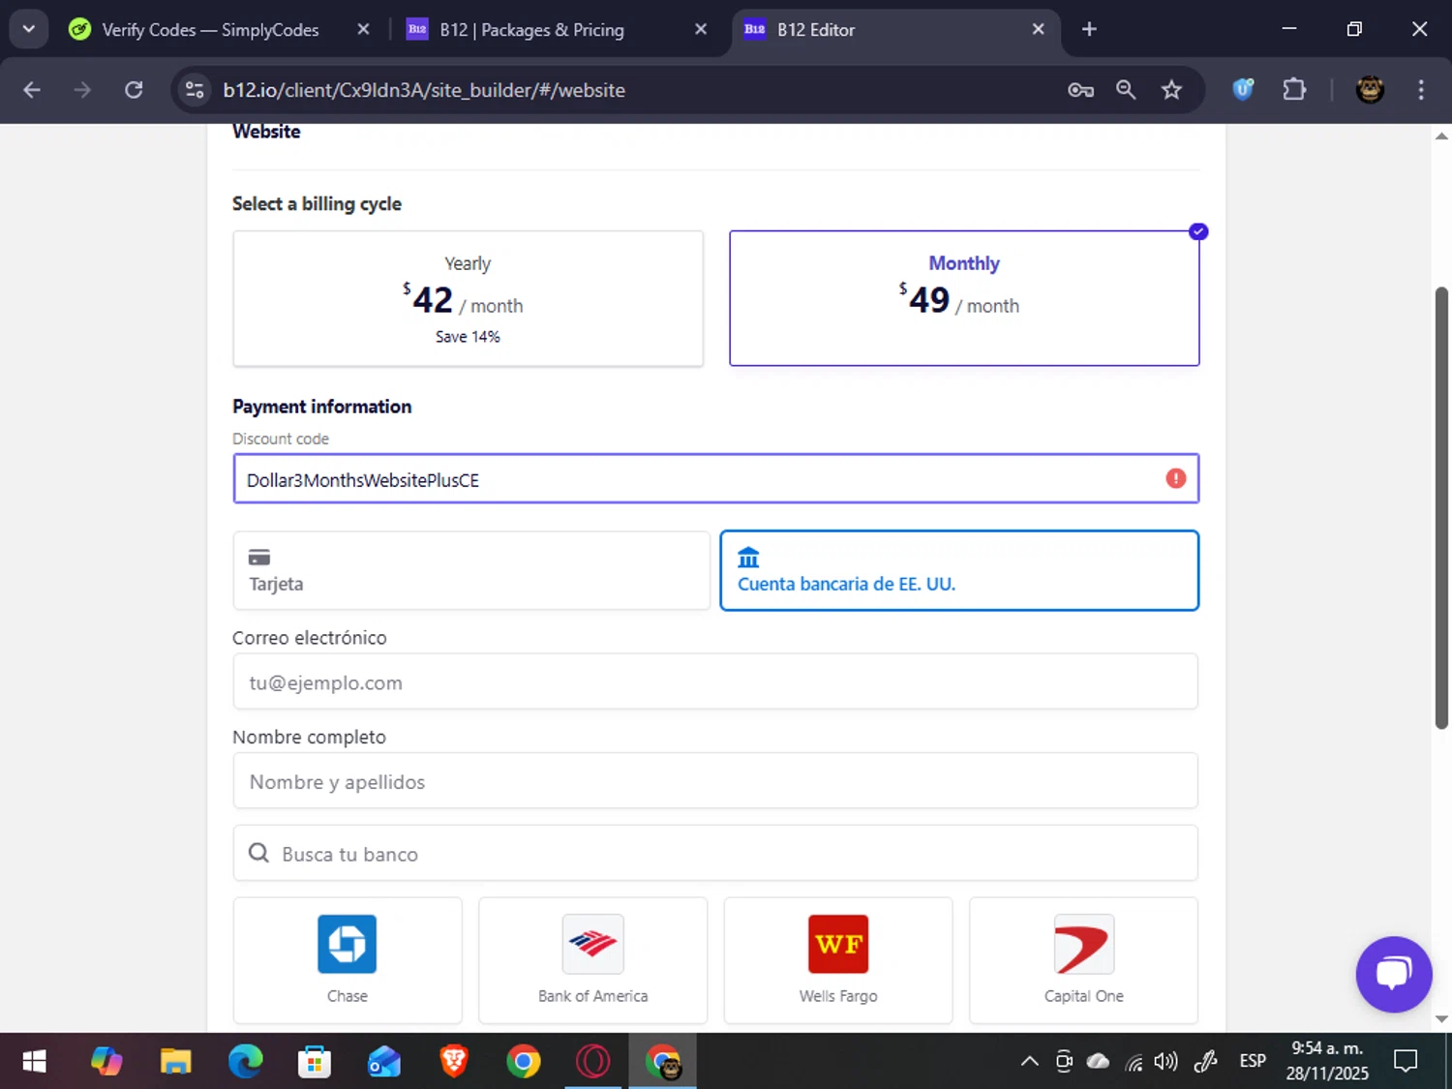Switch the ESP input language
Screen dimensions: 1452x1089
coord(1253,1062)
